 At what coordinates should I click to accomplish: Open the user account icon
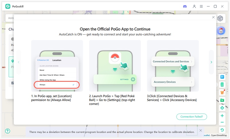(x=194, y=6)
